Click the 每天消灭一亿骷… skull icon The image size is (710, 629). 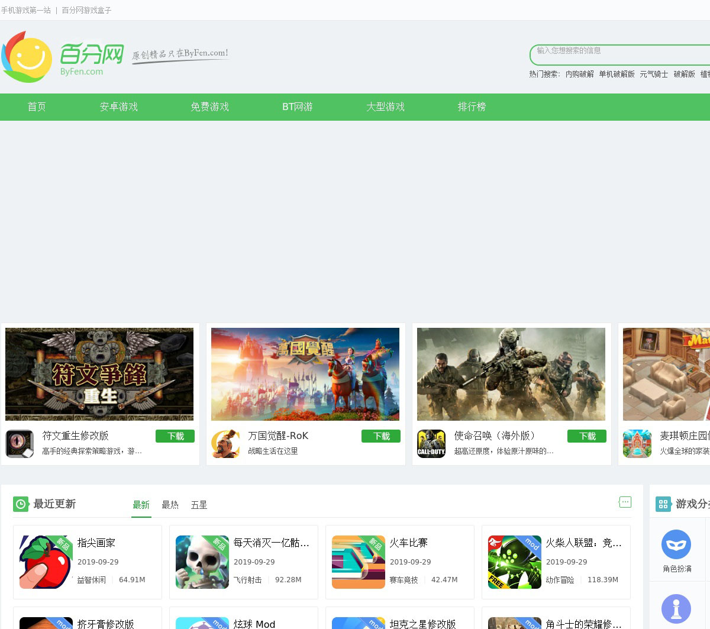coord(202,562)
